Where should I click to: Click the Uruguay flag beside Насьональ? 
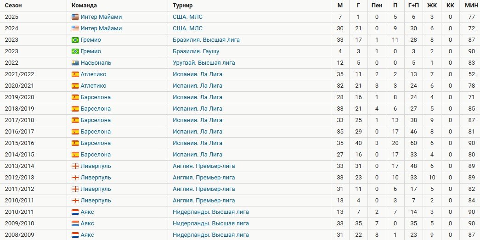[75, 63]
